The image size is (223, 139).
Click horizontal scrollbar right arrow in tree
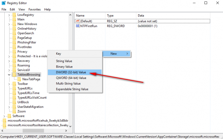tap(66, 131)
